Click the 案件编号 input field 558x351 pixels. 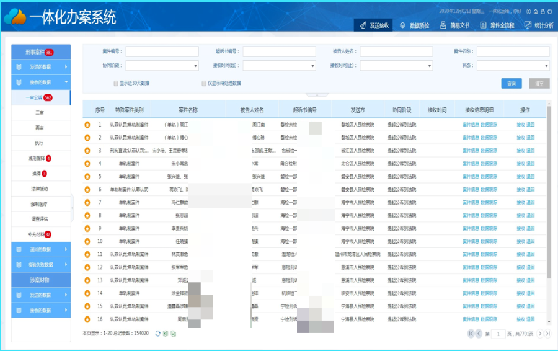pyautogui.click(x=162, y=51)
